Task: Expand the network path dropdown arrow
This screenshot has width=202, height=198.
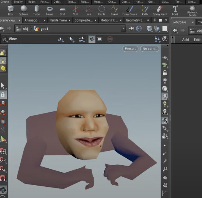Action: point(124,29)
